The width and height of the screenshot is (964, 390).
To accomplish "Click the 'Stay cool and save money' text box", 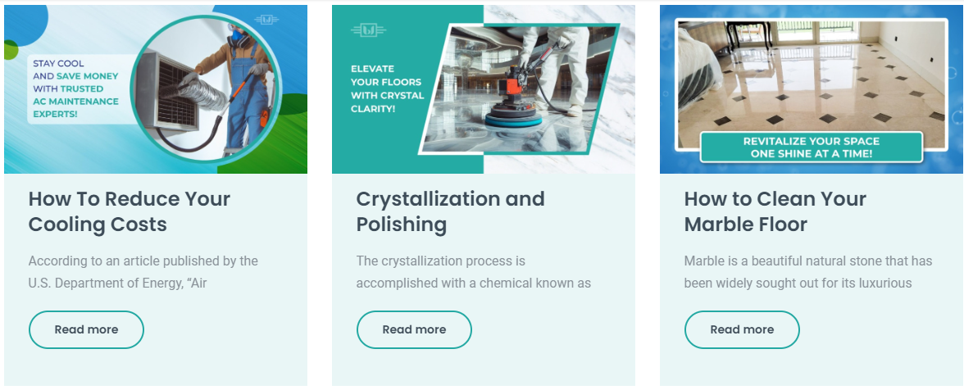I will [x=75, y=88].
